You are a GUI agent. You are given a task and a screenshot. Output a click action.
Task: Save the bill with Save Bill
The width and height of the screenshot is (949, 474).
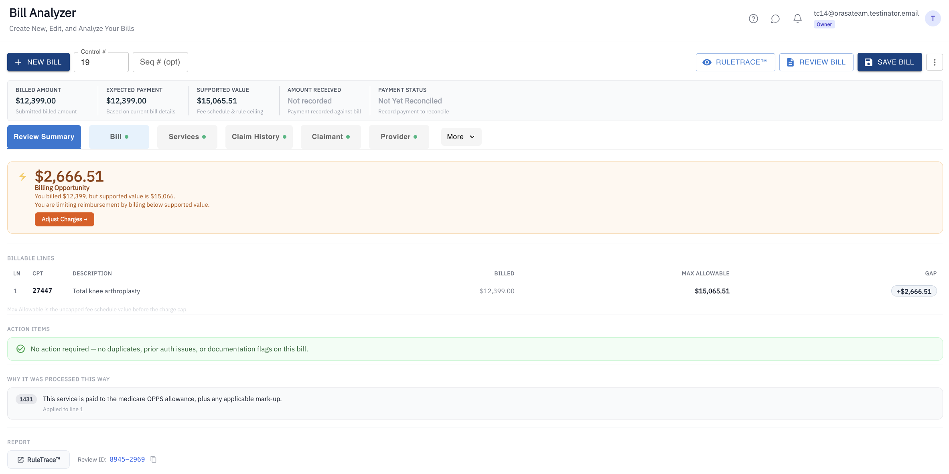889,62
